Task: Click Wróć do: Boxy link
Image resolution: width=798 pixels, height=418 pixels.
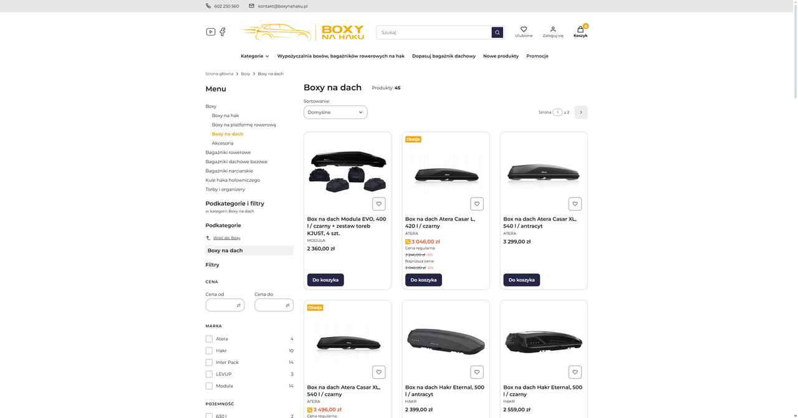Action: 226,238
